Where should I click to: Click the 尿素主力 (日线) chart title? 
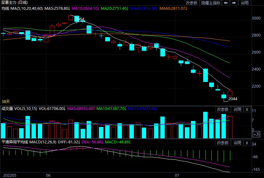click(14, 2)
